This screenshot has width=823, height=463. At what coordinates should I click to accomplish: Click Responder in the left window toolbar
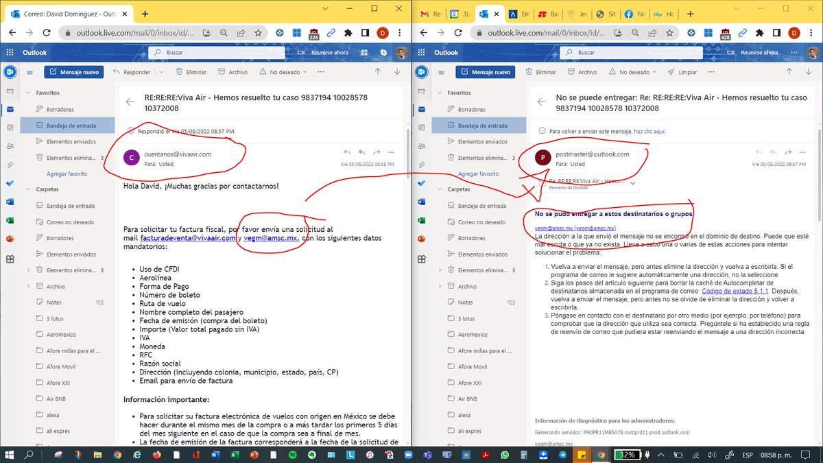132,72
